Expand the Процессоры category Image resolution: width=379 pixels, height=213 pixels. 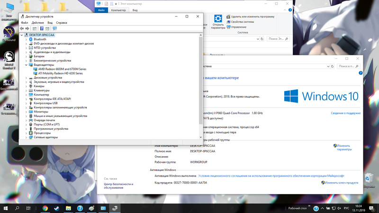(27, 133)
